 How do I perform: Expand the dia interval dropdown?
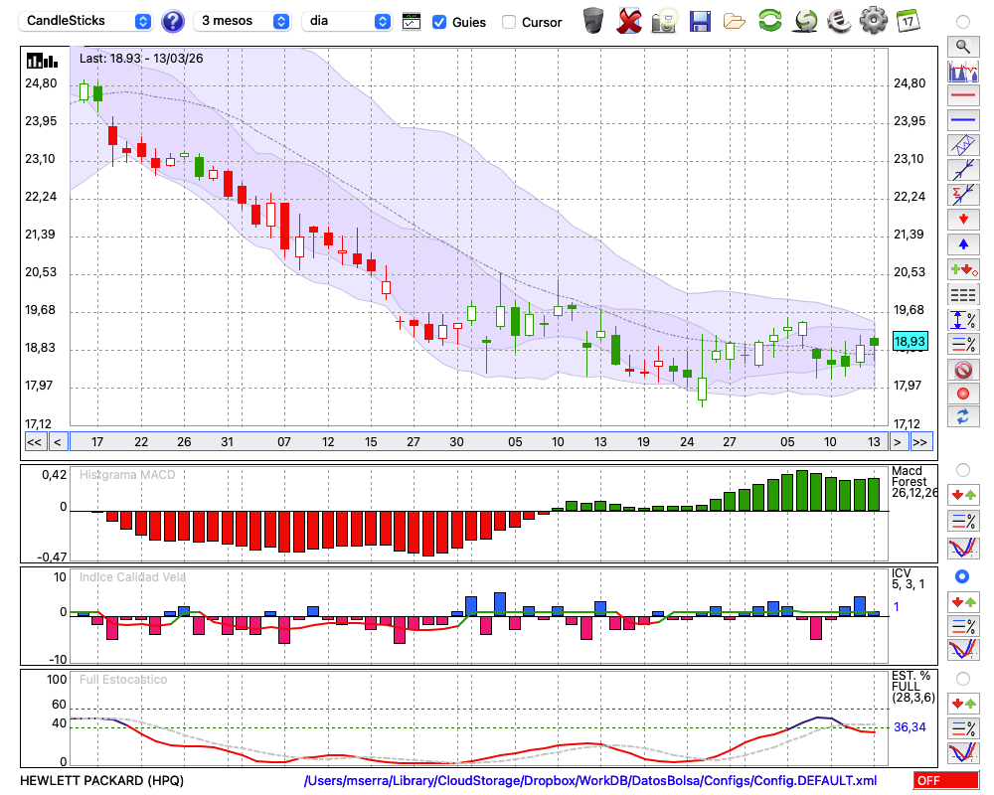pyautogui.click(x=348, y=21)
